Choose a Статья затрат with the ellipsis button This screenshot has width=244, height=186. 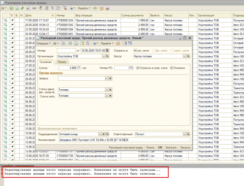coord(107,96)
